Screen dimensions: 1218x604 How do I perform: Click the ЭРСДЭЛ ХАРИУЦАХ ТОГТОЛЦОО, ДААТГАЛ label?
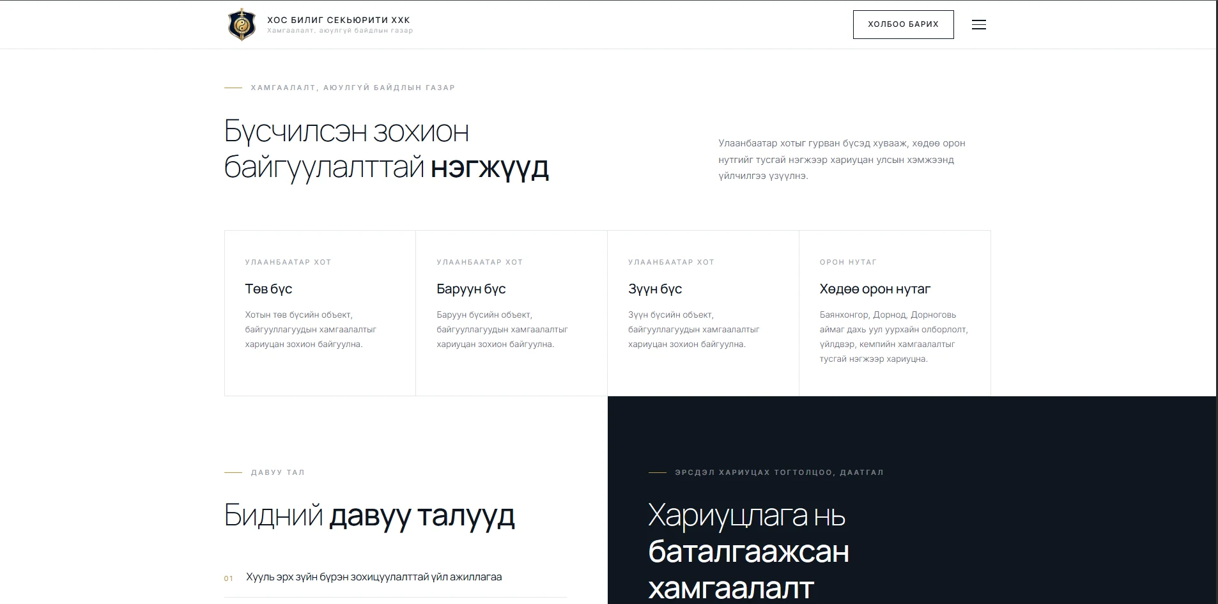point(779,472)
